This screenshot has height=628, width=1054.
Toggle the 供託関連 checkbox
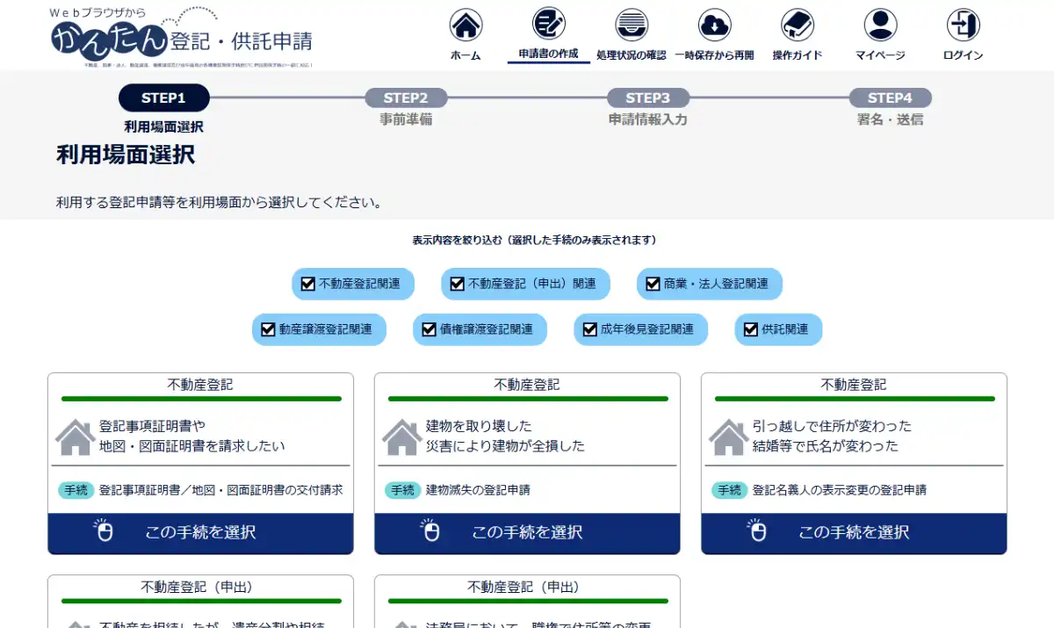click(x=750, y=329)
